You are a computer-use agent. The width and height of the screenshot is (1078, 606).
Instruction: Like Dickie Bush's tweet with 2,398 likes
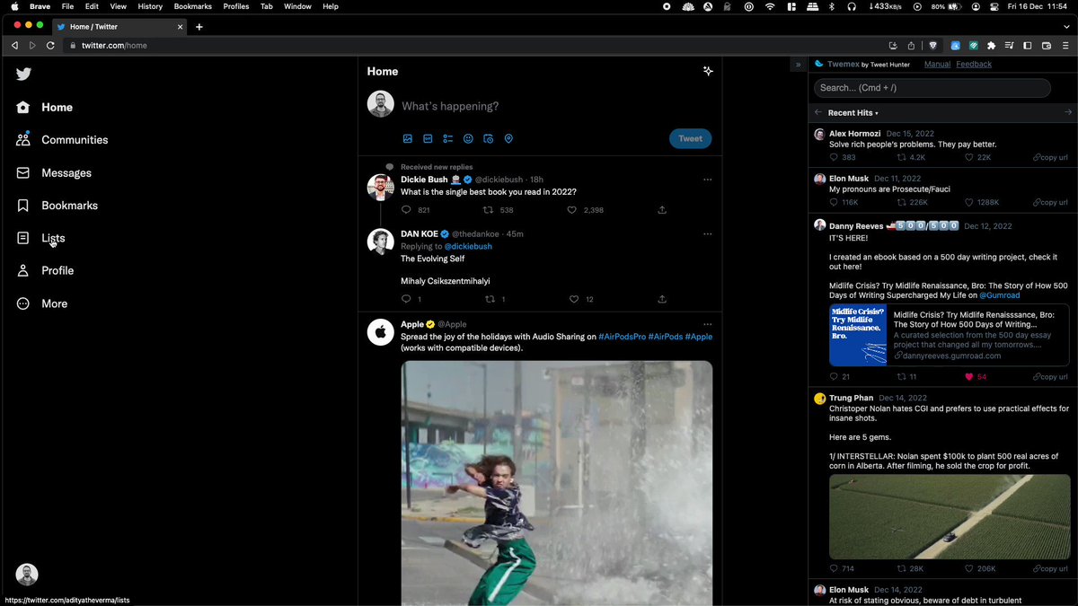[x=571, y=210]
